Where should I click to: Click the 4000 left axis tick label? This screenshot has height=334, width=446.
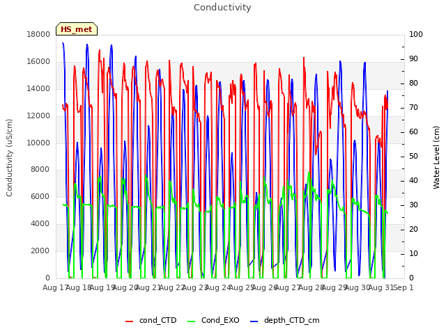(x=40, y=224)
